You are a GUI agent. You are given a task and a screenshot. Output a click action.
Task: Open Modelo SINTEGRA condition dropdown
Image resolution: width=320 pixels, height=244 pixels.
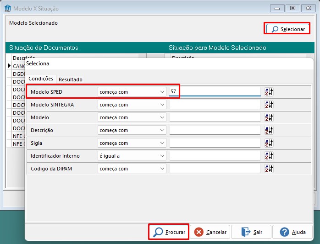click(132, 105)
